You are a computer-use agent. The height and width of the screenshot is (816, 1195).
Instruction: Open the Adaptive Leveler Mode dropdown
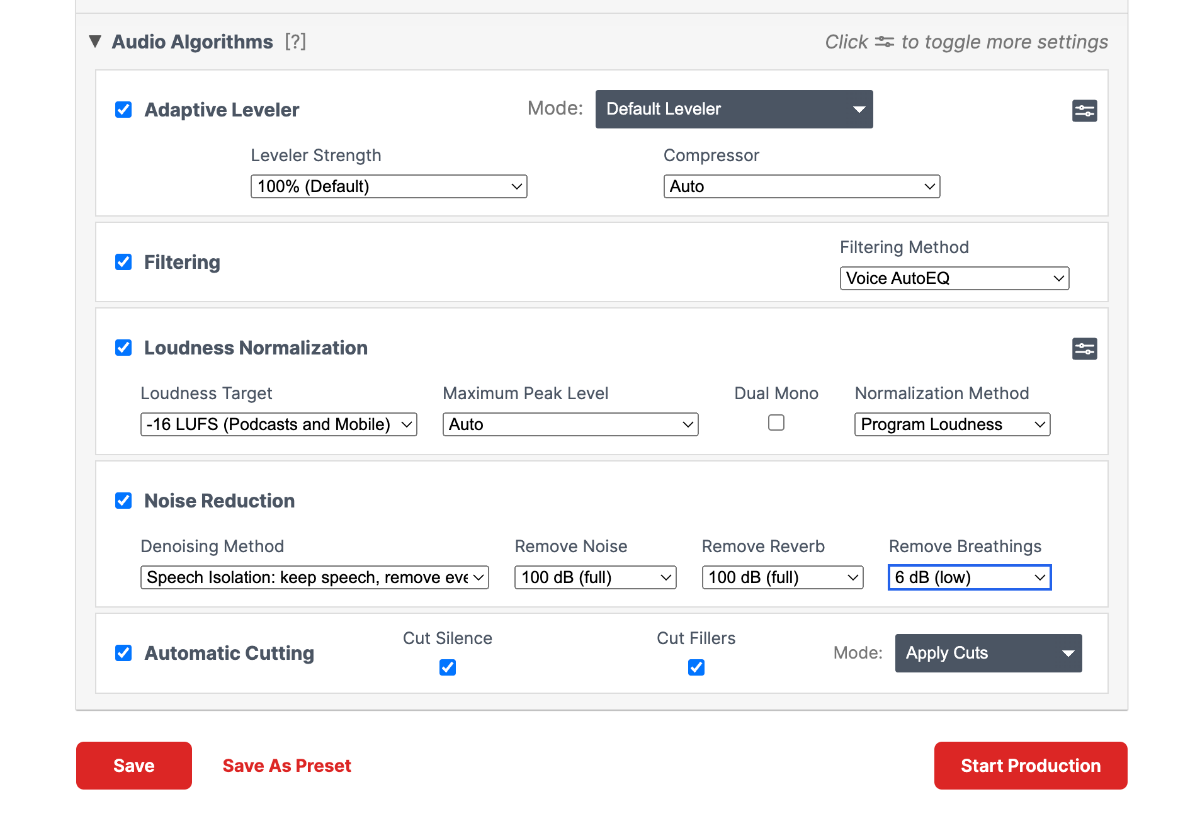coord(734,109)
